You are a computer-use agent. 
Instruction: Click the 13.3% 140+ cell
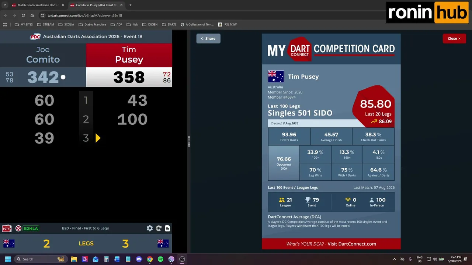coord(347,154)
